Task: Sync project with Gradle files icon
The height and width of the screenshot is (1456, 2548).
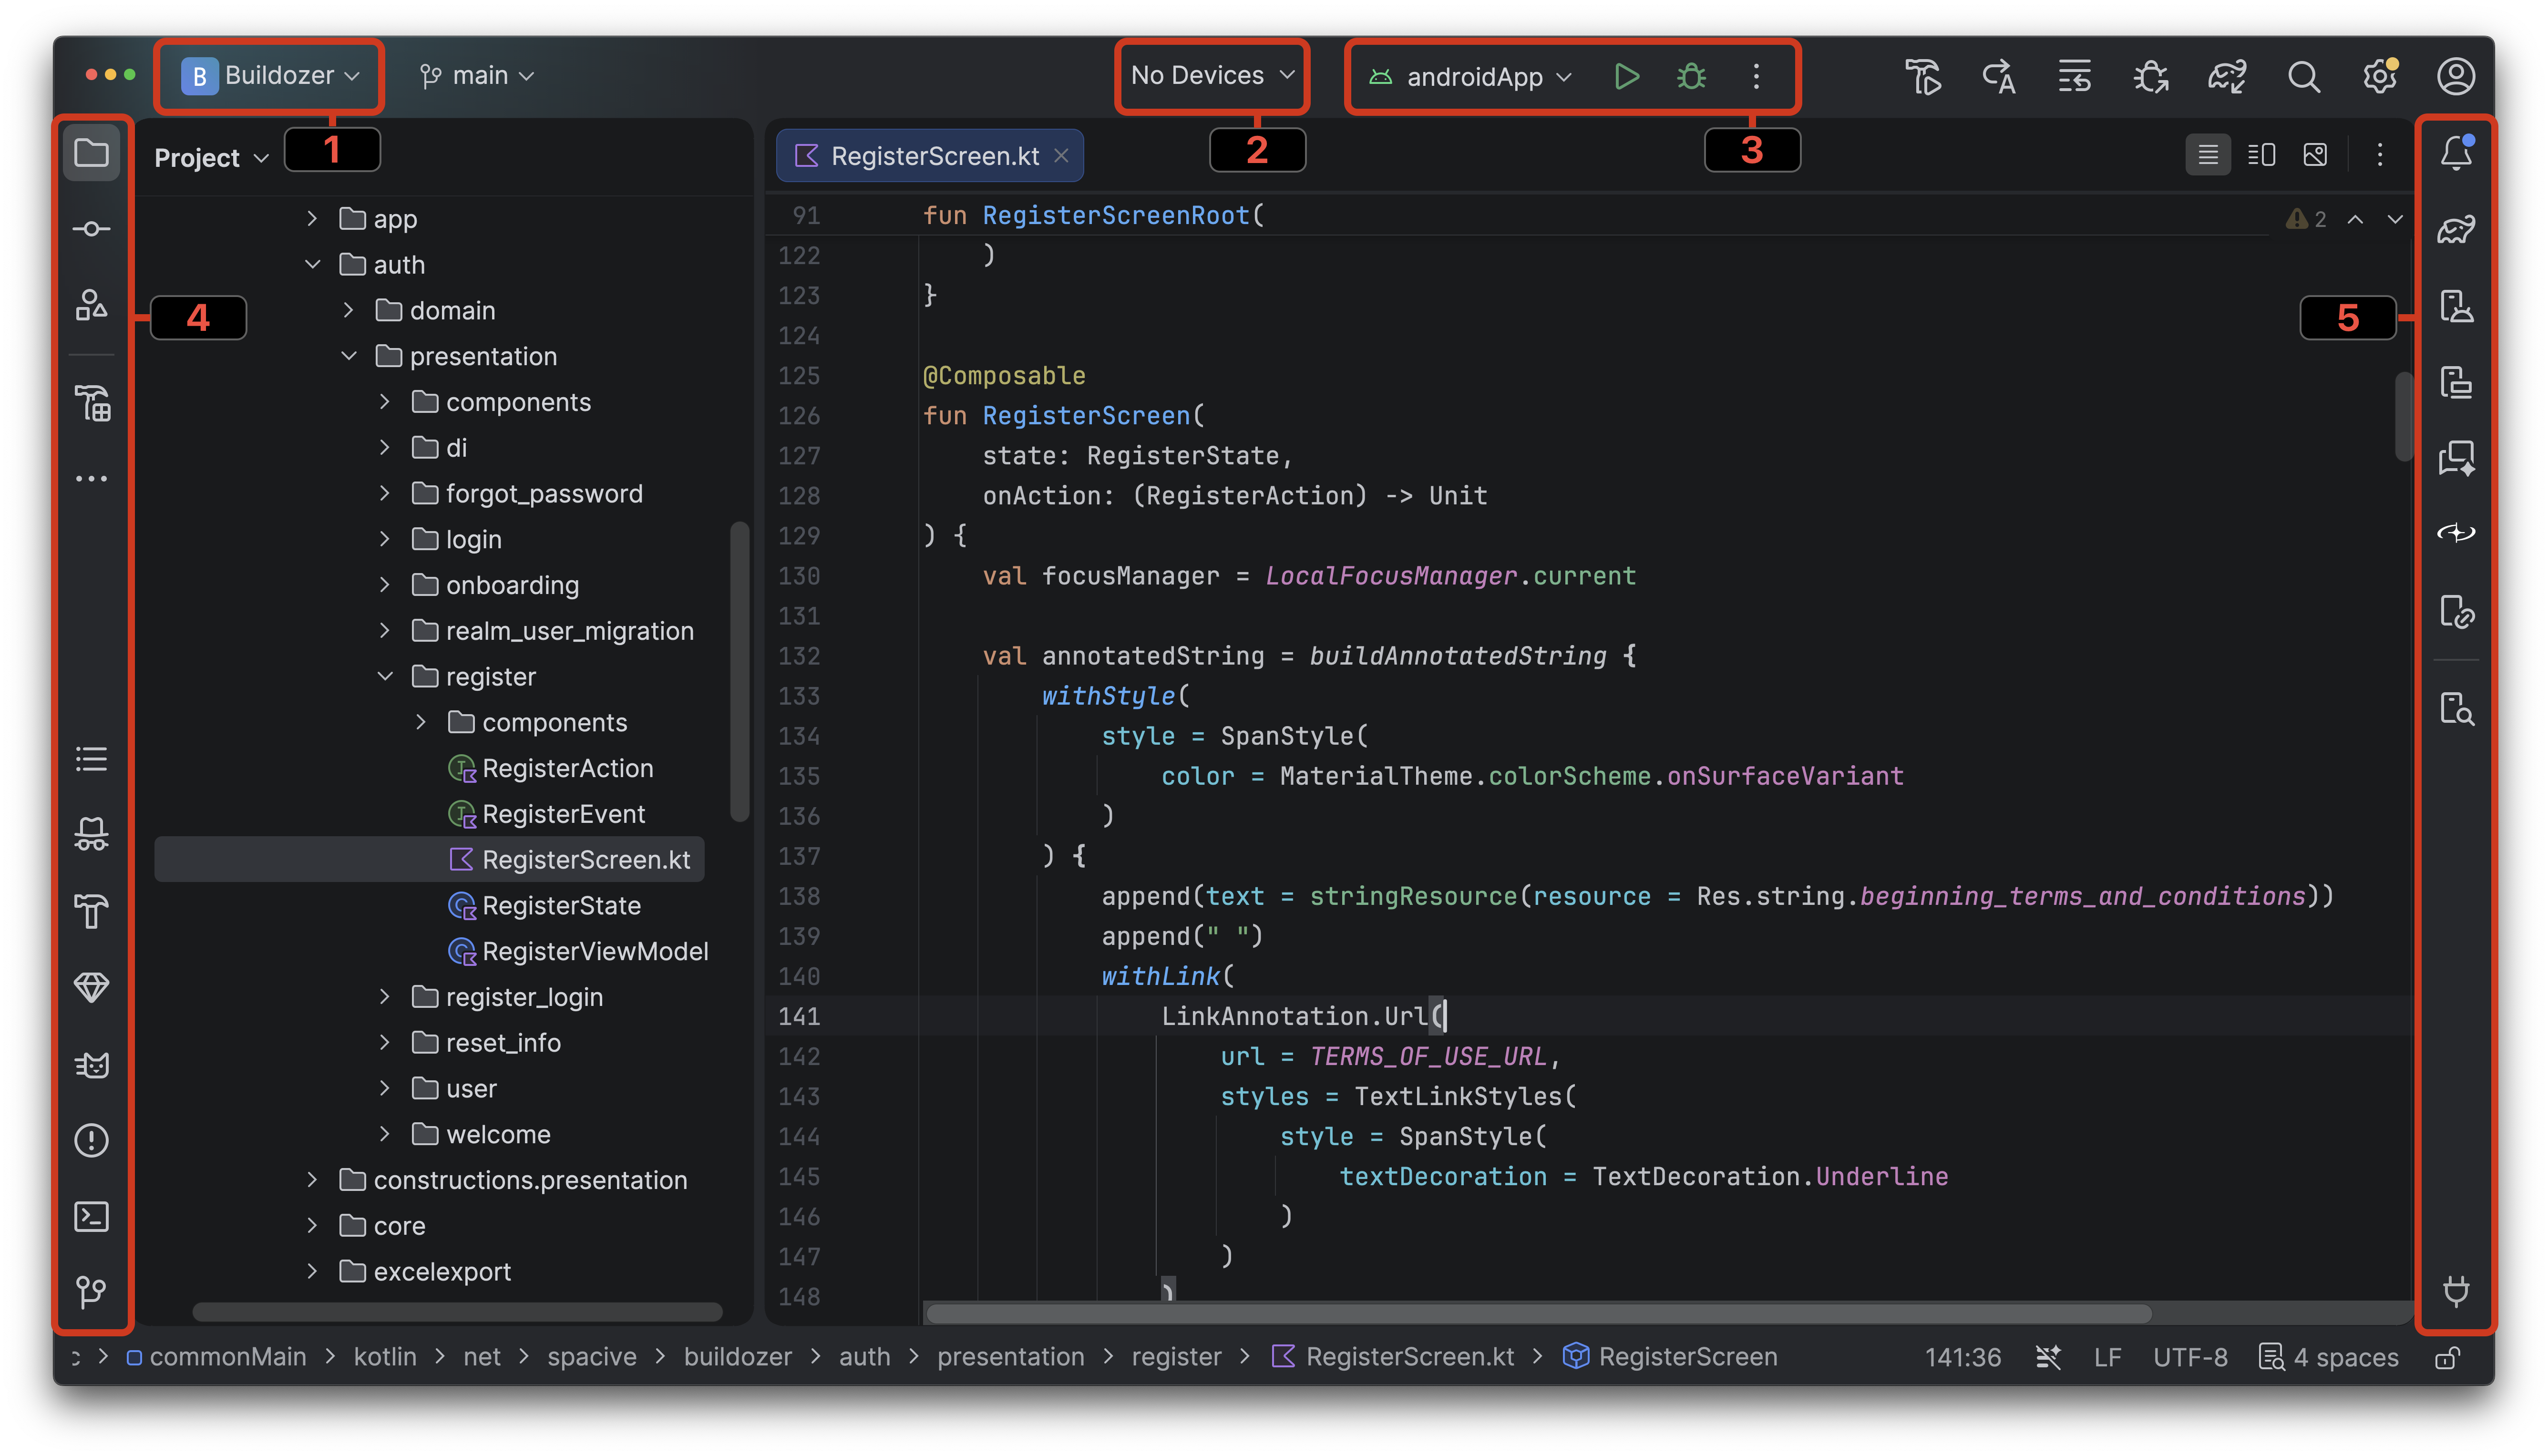Action: [x=2228, y=77]
